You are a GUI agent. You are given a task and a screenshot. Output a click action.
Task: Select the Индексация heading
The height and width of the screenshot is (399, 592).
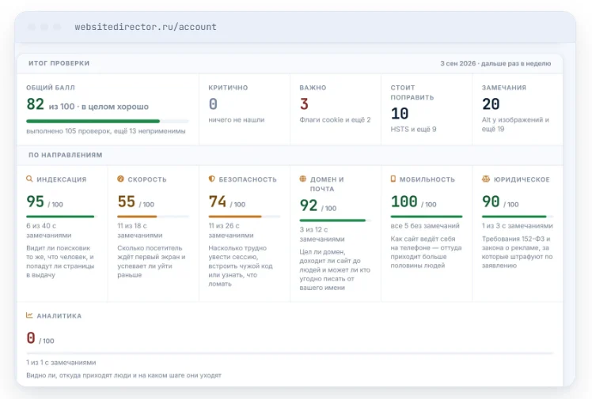click(62, 179)
